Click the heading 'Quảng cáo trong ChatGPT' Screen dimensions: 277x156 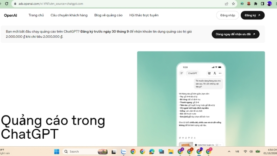click(53, 127)
